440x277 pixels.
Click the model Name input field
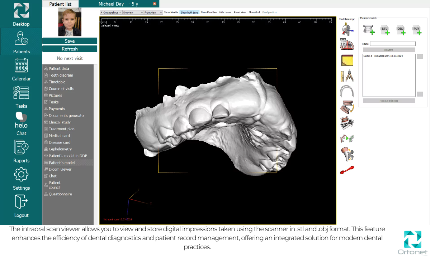393,44
